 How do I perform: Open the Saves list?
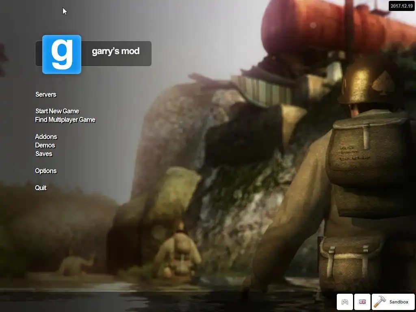(44, 154)
